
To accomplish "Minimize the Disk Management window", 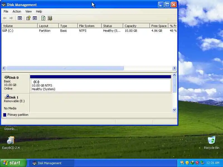I will pos(161,5).
